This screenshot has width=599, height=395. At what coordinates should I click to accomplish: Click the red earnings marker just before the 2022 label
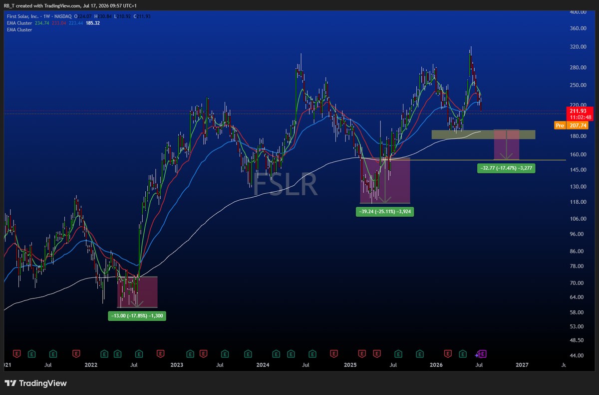pos(76,354)
